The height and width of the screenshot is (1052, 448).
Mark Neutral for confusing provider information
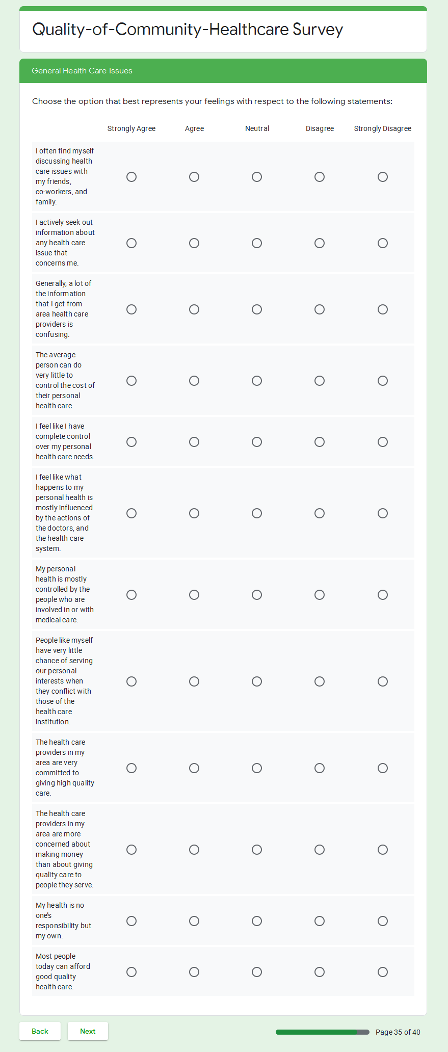[257, 309]
